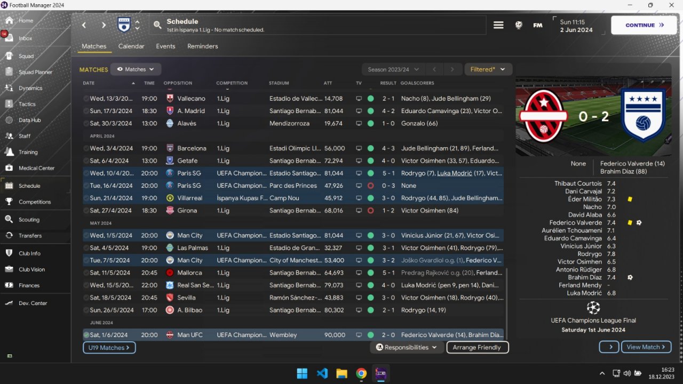The width and height of the screenshot is (683, 384).
Task: Open the Finances icon in the sidebar
Action: click(x=9, y=285)
